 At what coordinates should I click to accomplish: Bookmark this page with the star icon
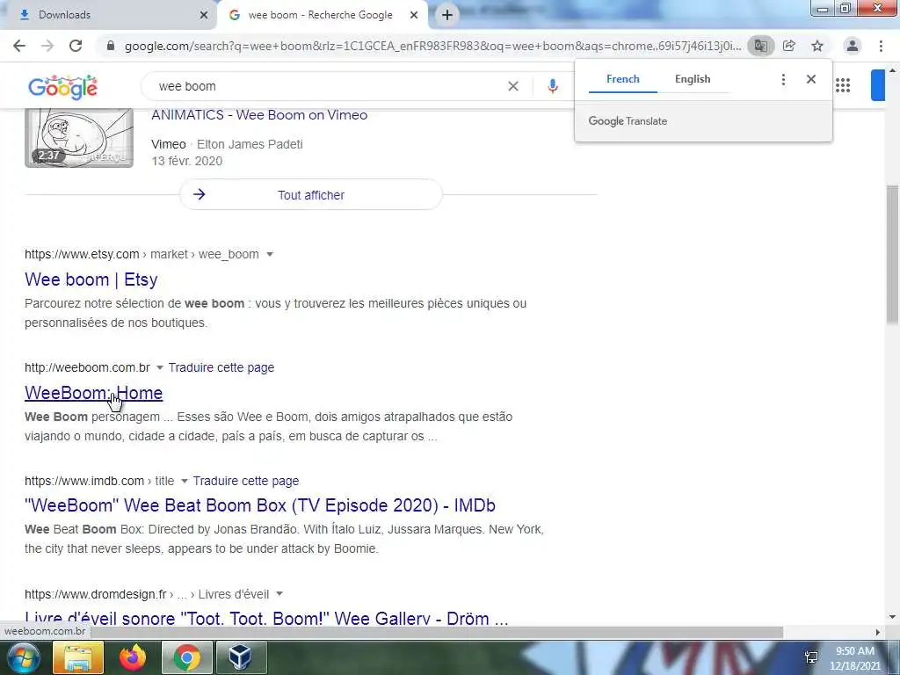coord(817,46)
